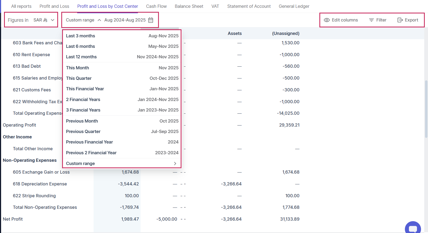Click the eye icon for Edit columns
Image resolution: width=428 pixels, height=233 pixels.
click(327, 20)
